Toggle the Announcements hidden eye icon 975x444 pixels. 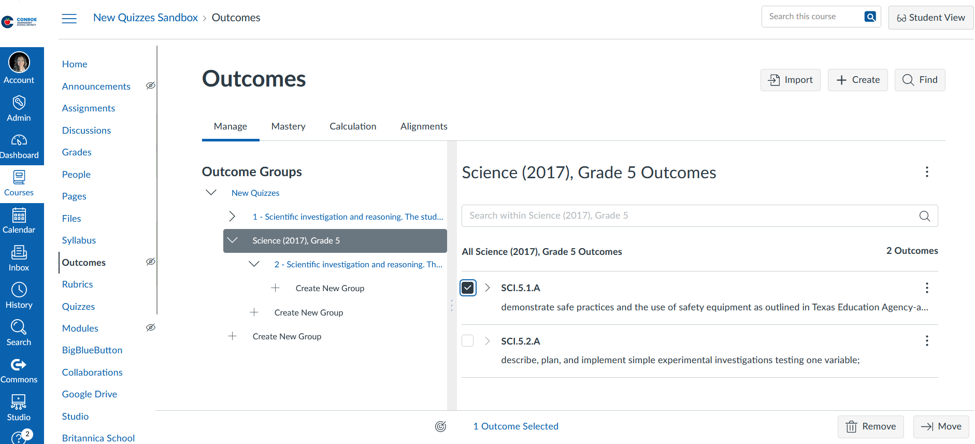[151, 85]
